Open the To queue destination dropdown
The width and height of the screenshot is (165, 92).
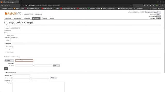point(9,61)
